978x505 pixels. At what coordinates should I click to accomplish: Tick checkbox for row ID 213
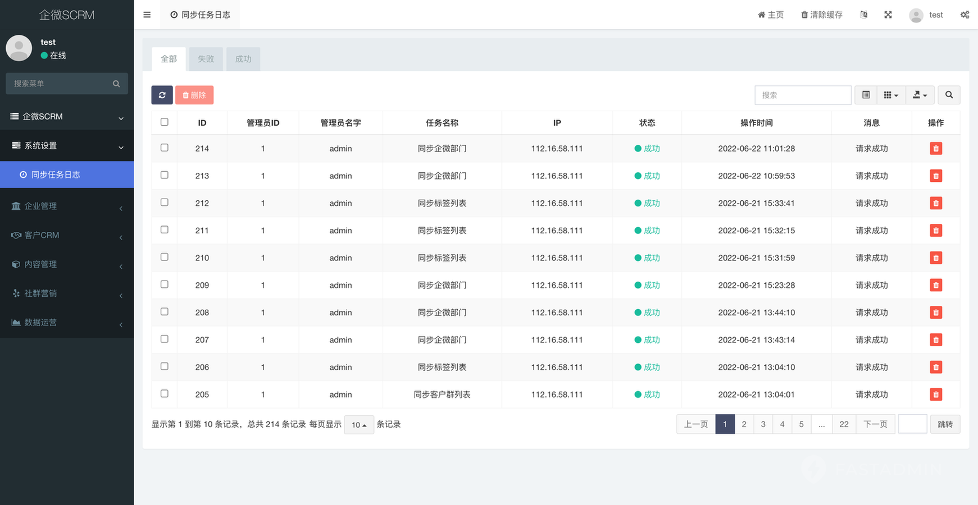[165, 175]
